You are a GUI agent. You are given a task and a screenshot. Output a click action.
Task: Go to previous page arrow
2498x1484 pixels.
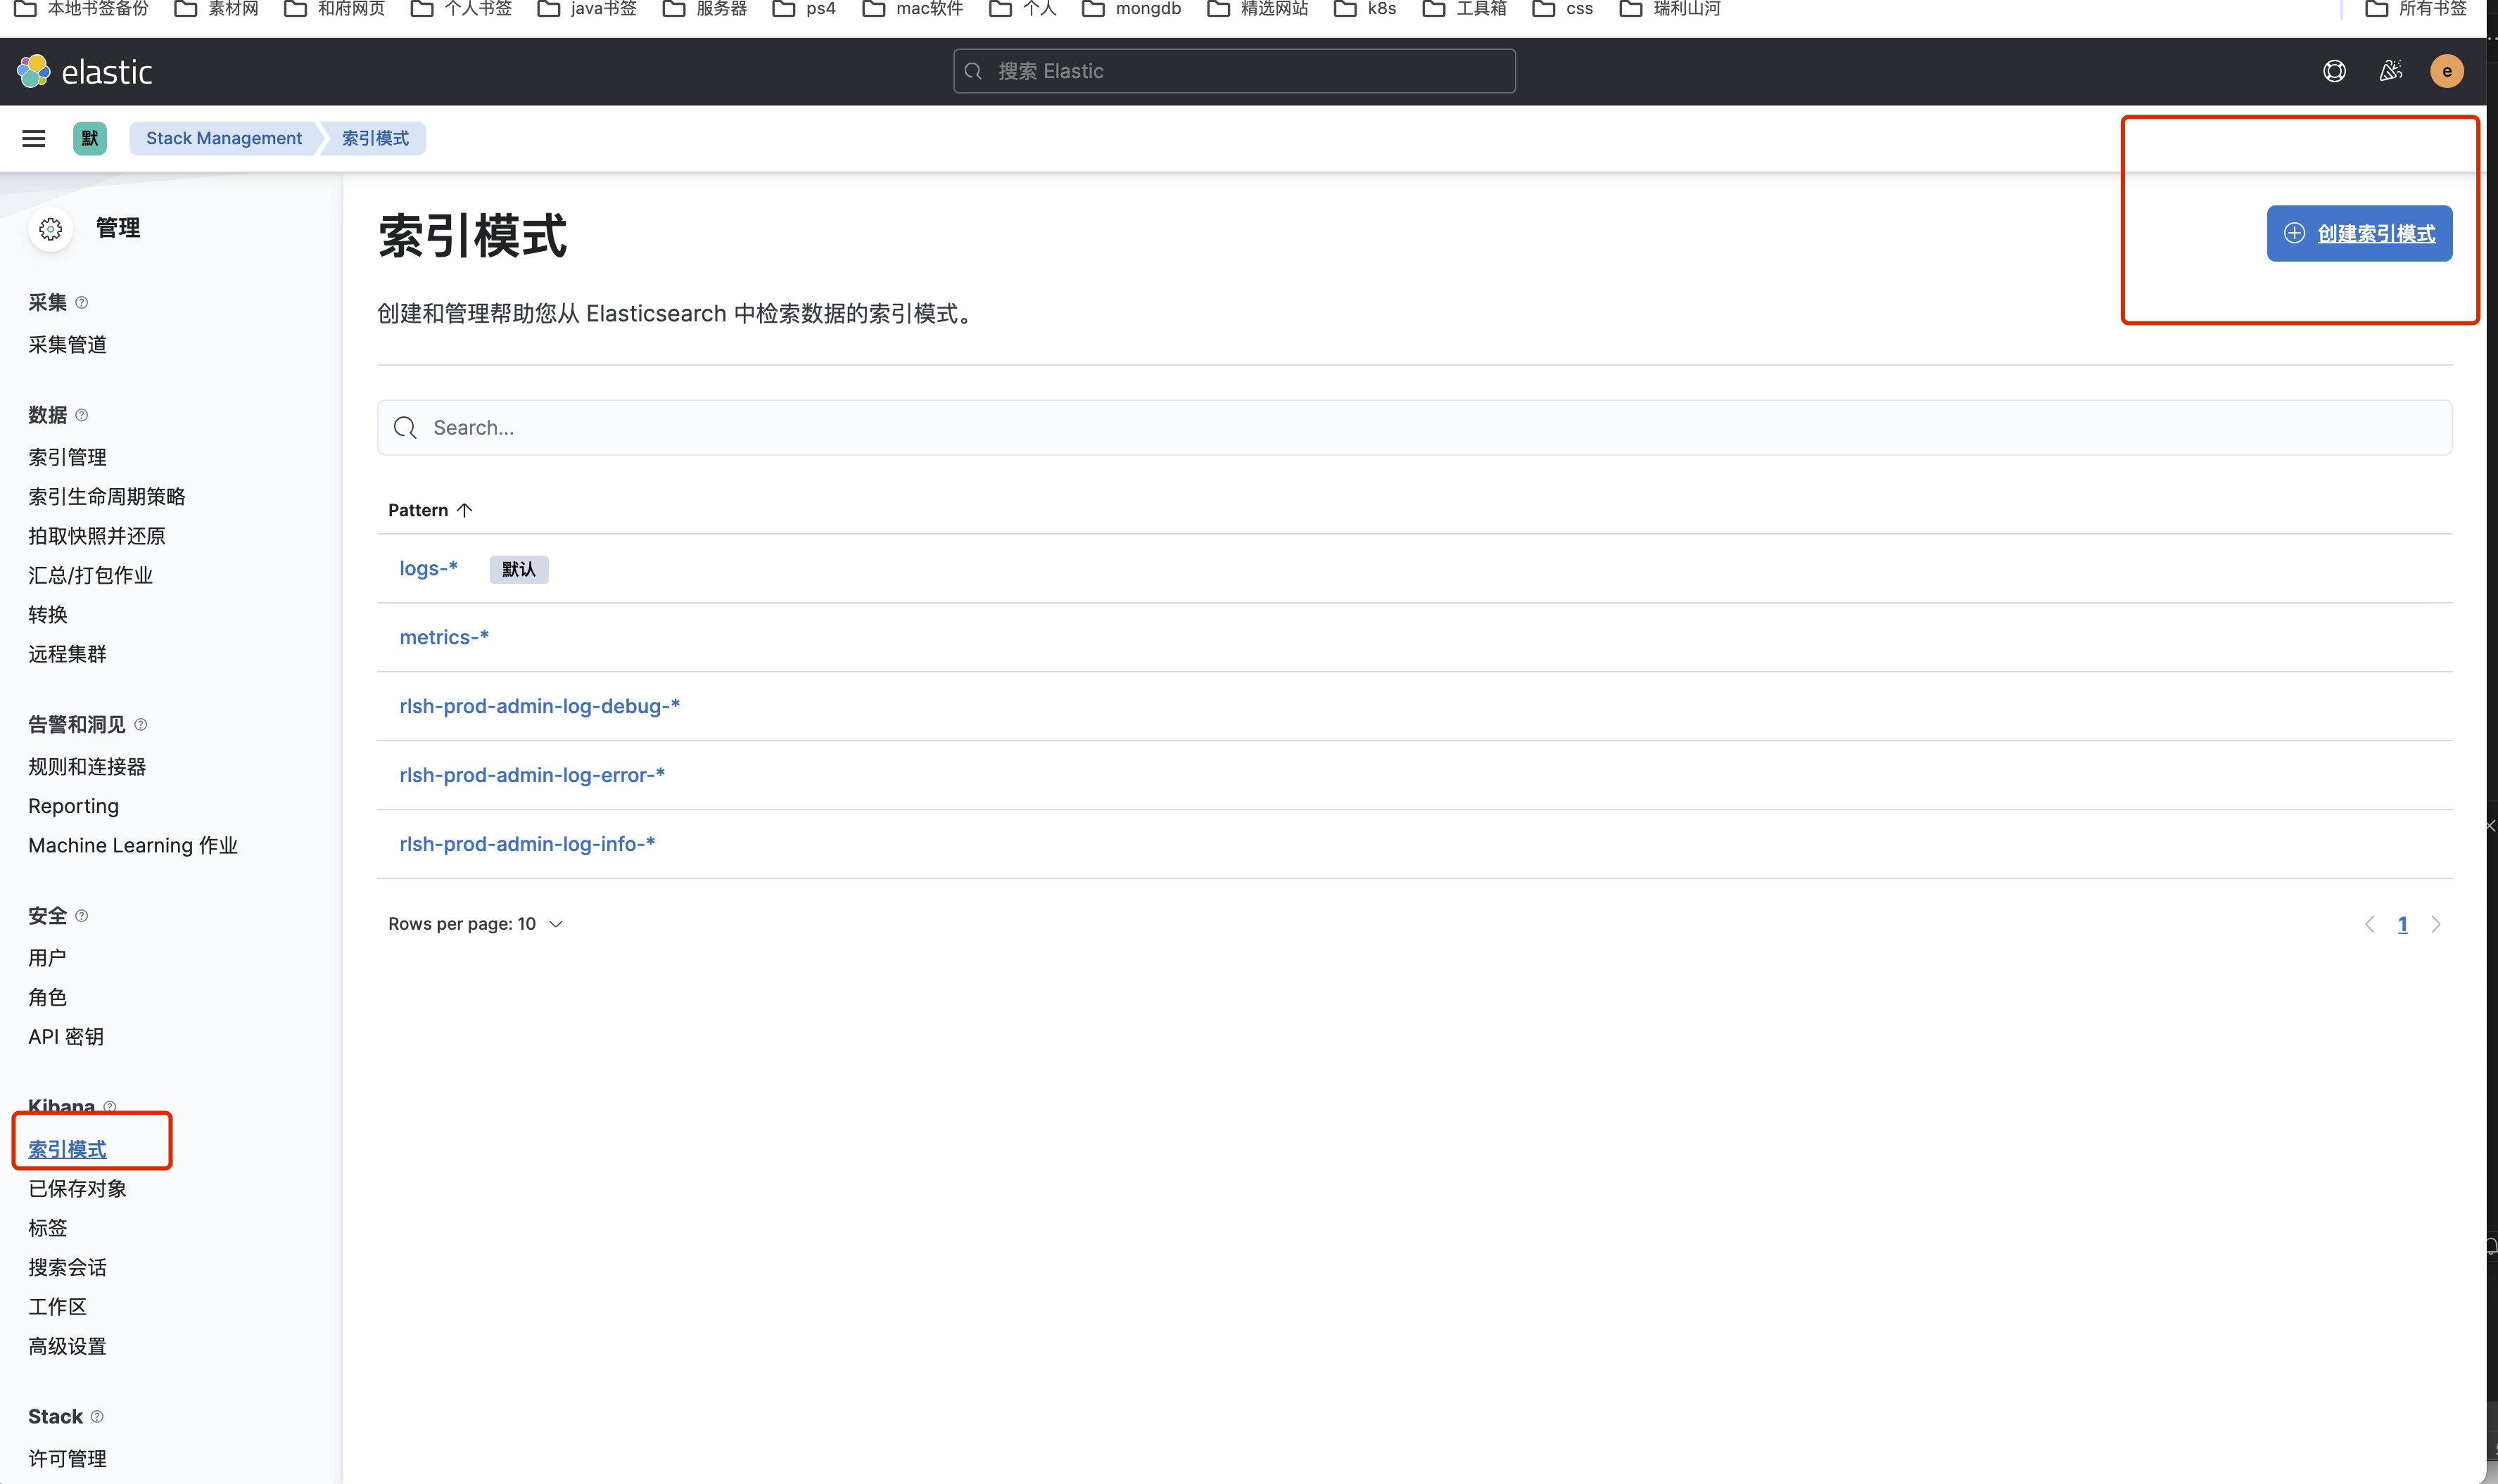tap(2370, 924)
